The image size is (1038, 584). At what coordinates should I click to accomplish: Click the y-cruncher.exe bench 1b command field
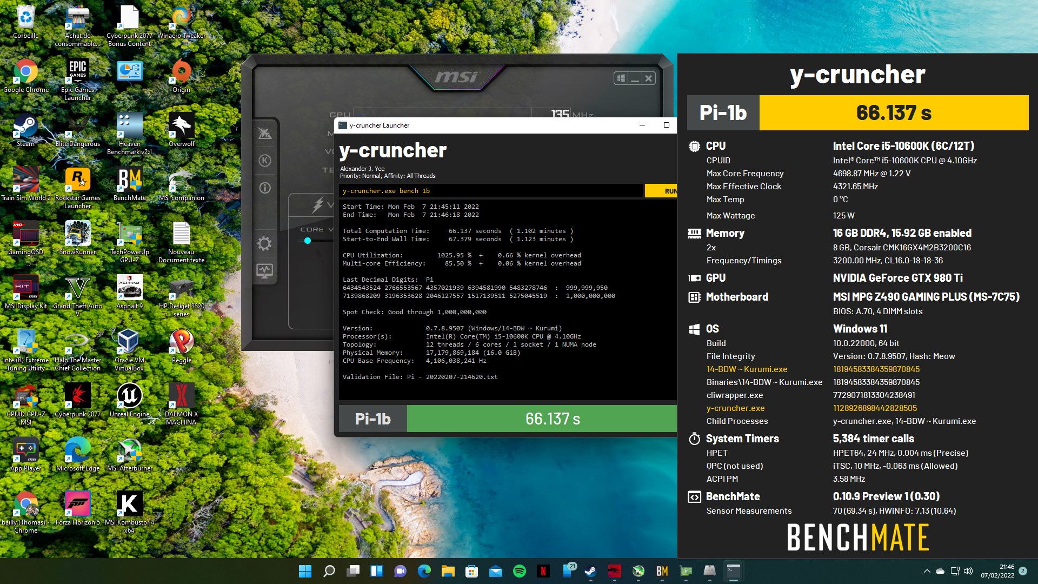click(491, 191)
